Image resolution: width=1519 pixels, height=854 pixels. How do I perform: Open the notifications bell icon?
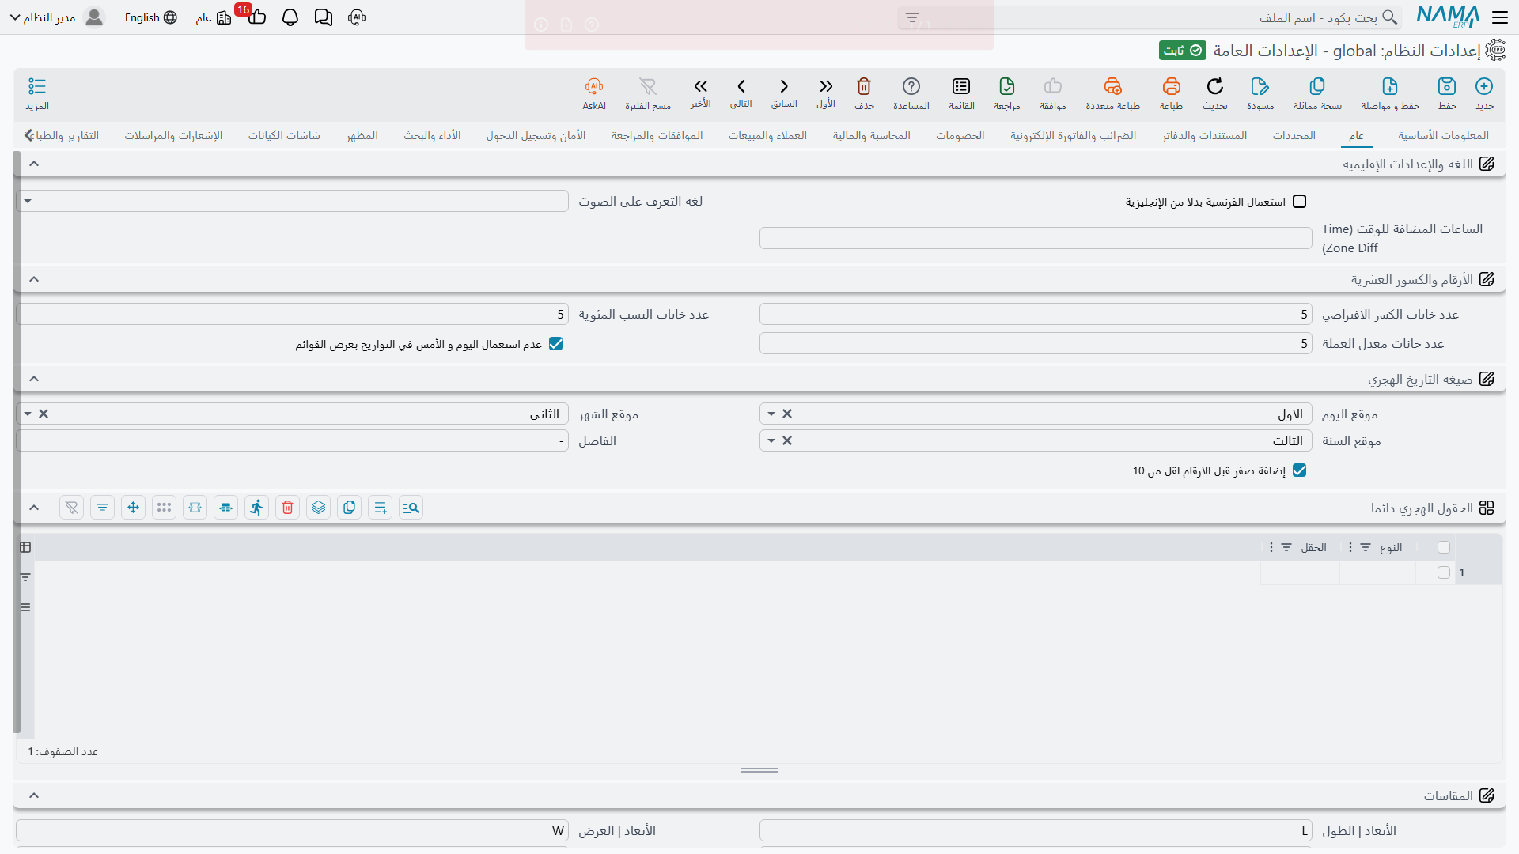coord(290,17)
